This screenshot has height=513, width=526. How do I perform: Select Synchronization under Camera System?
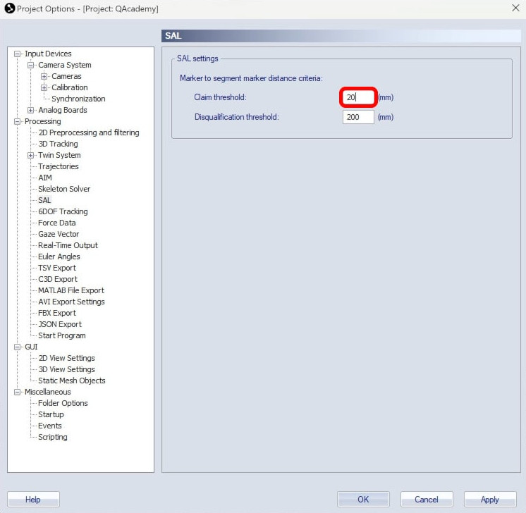click(x=78, y=99)
